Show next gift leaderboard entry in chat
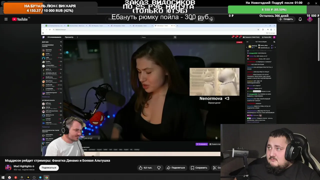320x180 pixels. (x=275, y=47)
